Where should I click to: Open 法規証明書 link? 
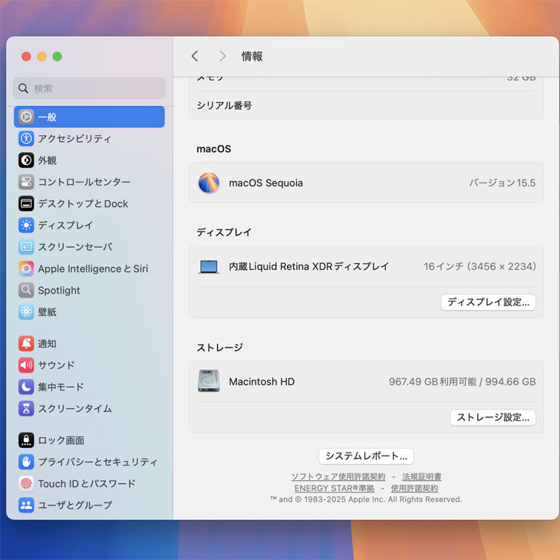422,477
